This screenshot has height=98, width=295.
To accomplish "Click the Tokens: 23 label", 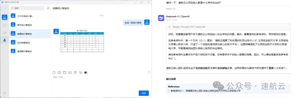I will point(171,9).
